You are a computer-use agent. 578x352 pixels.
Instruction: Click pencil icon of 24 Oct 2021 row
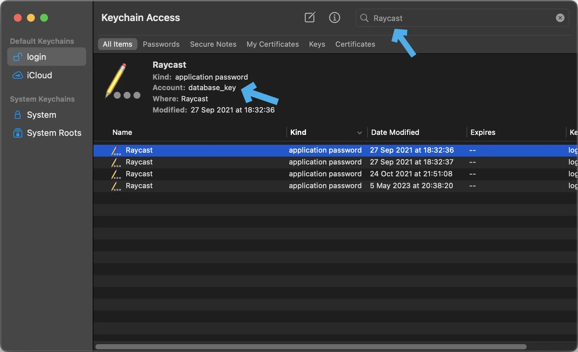click(116, 174)
